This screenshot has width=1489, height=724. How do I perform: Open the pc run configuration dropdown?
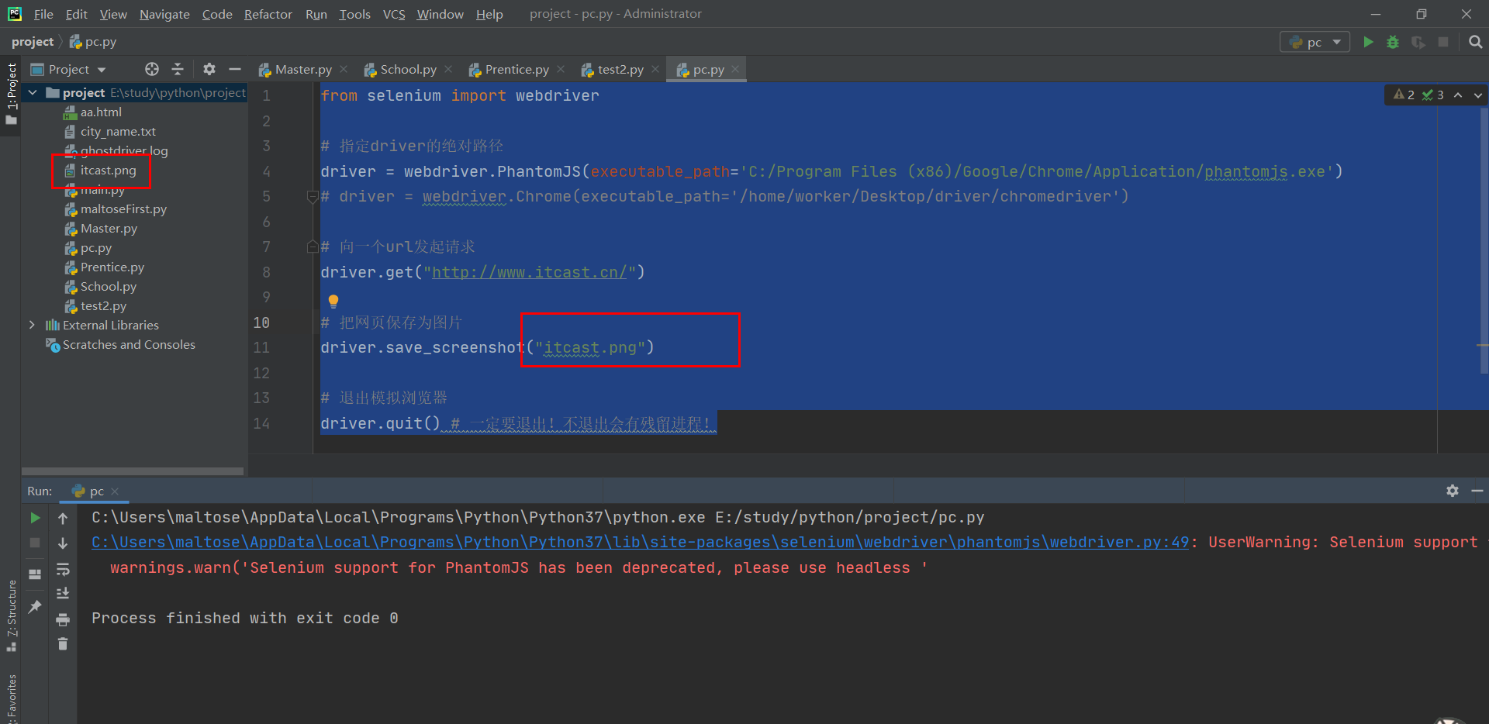[1315, 42]
